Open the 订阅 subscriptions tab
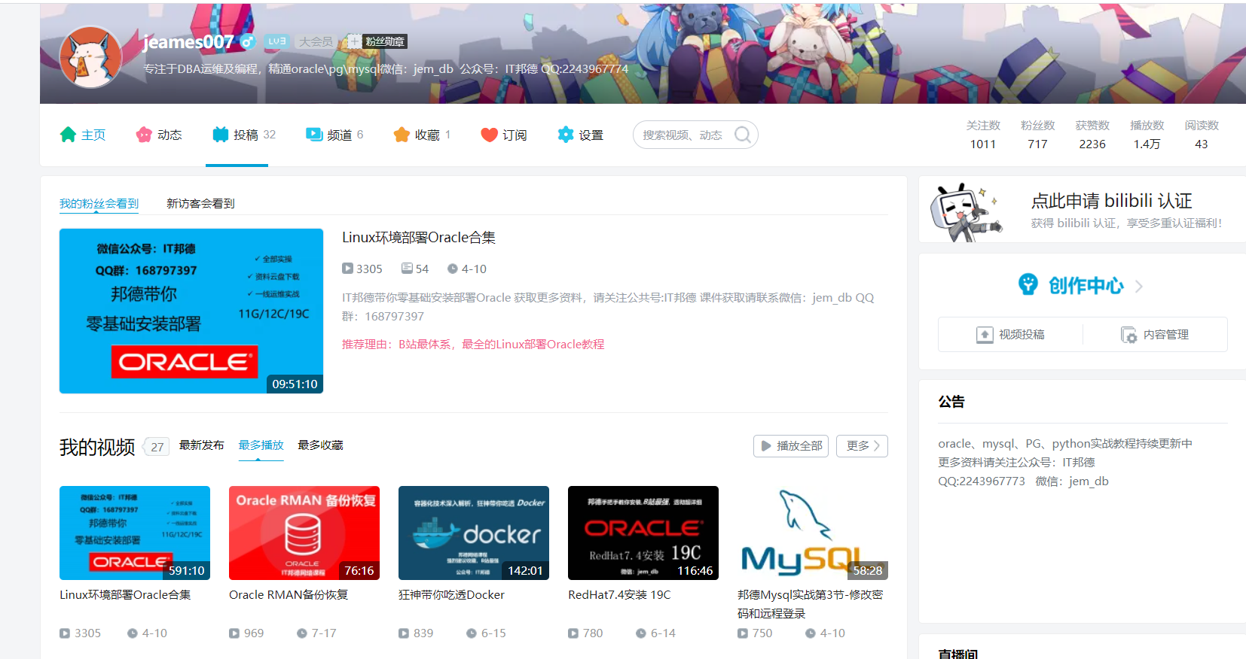 click(504, 135)
